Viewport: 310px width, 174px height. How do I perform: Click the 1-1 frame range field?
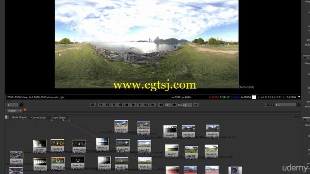[x=285, y=105]
